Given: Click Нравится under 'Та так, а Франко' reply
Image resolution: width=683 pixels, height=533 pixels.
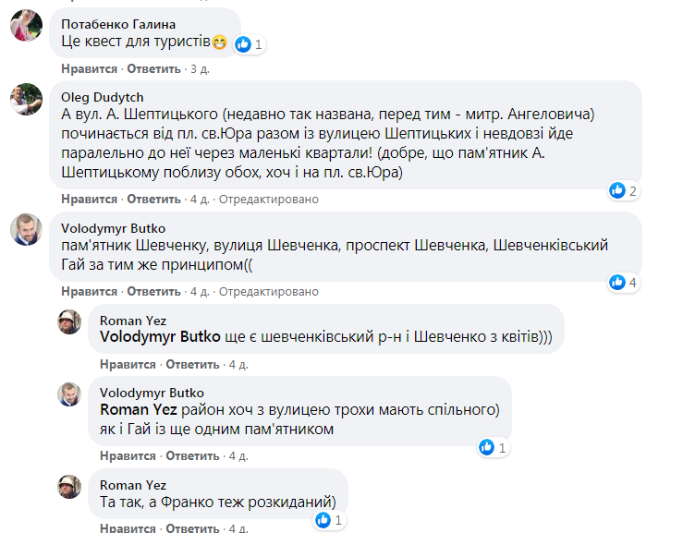Looking at the screenshot, I should click(127, 528).
